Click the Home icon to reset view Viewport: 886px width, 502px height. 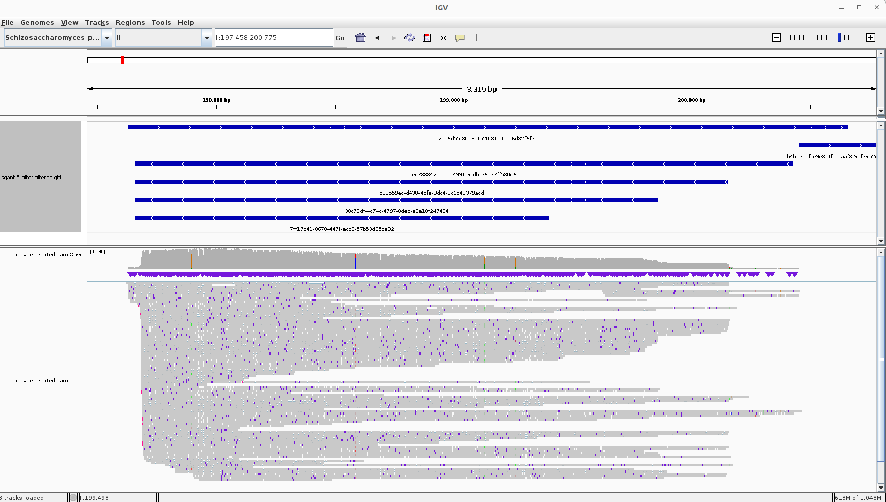click(360, 37)
